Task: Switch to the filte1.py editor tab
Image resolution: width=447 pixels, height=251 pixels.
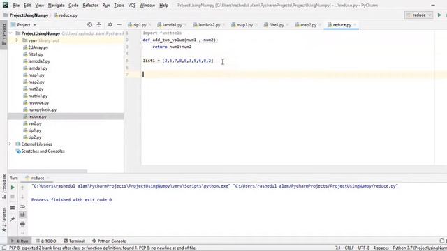Action: point(277,25)
